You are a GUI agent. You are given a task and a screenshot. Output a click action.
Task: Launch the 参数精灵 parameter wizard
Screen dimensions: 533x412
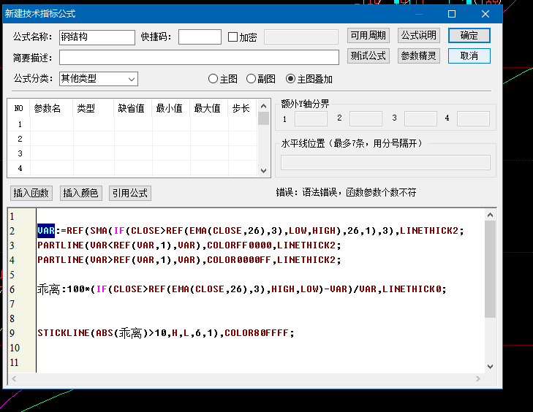[419, 56]
